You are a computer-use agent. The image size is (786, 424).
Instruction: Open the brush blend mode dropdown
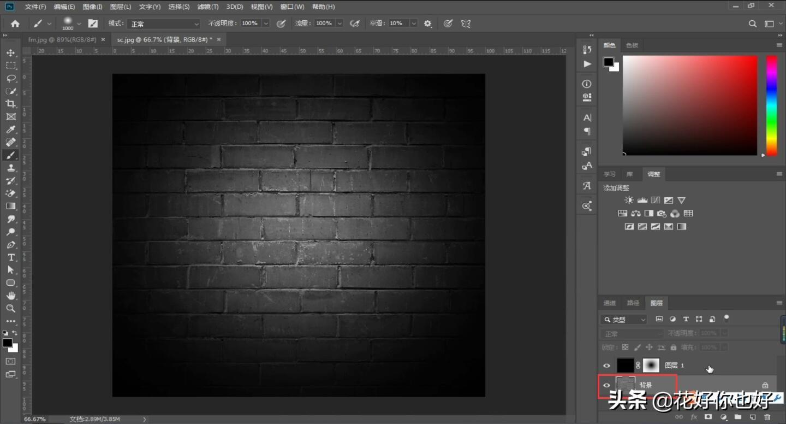(x=164, y=24)
